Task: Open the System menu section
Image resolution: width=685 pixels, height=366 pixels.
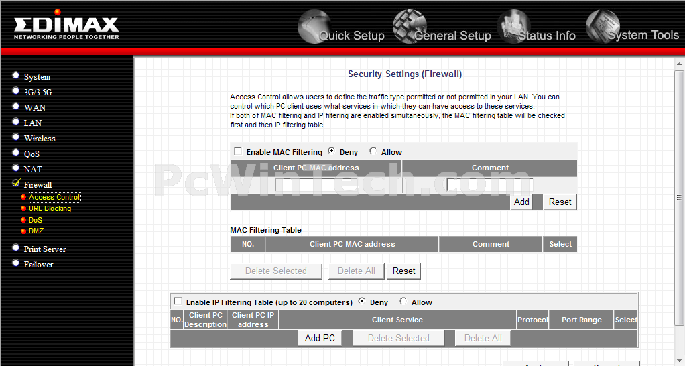Action: (37, 77)
